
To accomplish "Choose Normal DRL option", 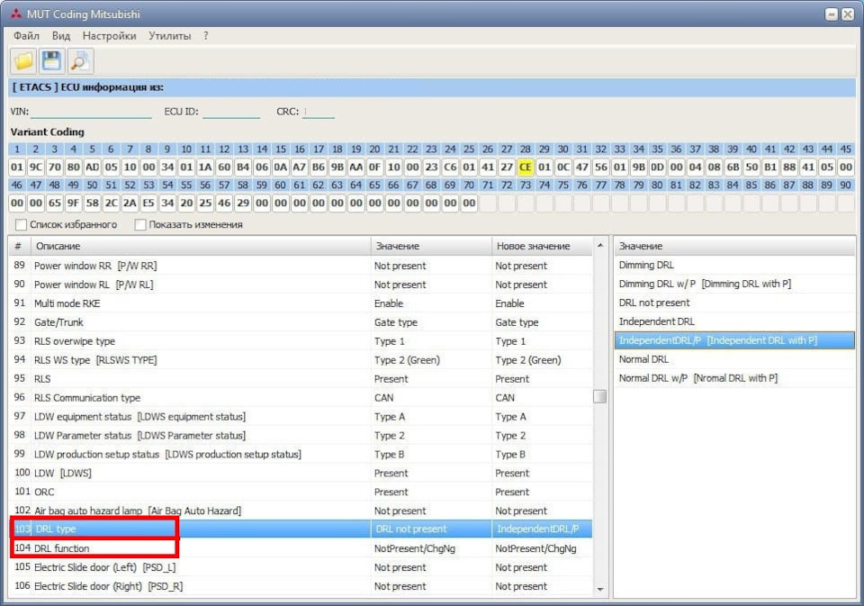I will pyautogui.click(x=734, y=359).
